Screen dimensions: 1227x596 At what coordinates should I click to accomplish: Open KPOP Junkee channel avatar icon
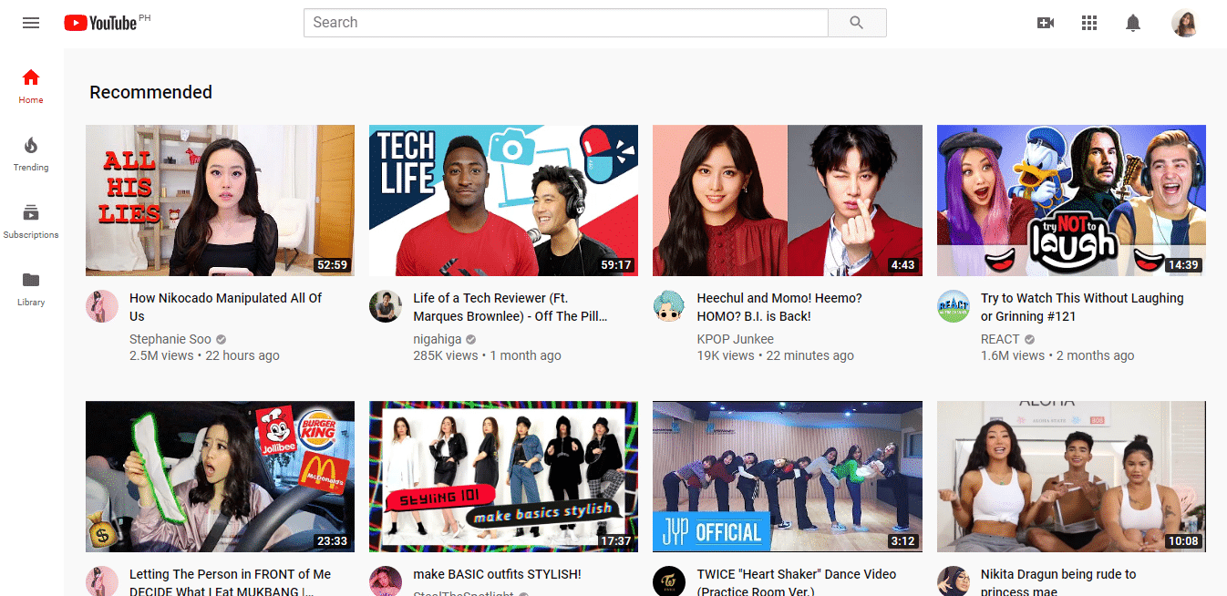point(669,306)
